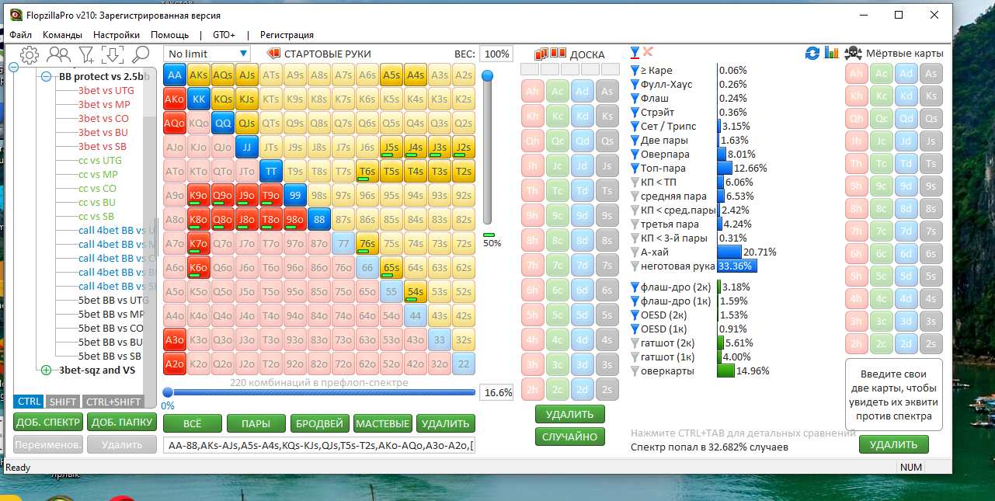Select the 3bet vs UTG tree item
The width and height of the screenshot is (995, 501).
(x=106, y=91)
